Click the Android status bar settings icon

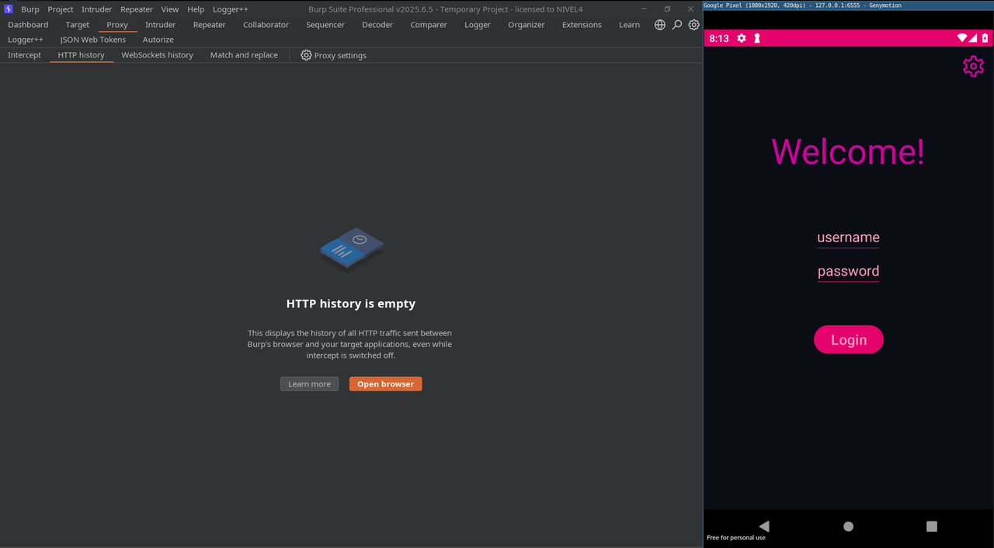(x=742, y=38)
